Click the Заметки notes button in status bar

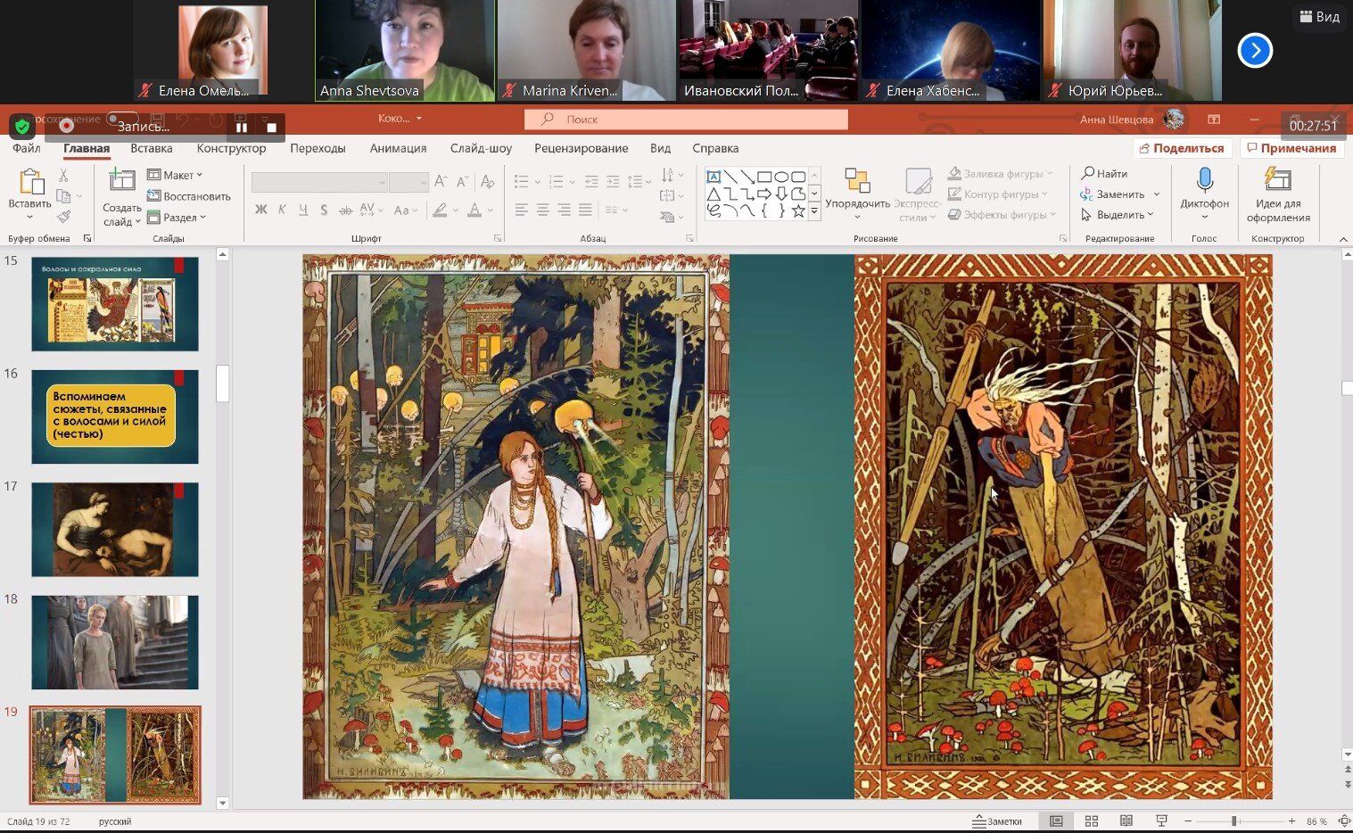pos(998,821)
